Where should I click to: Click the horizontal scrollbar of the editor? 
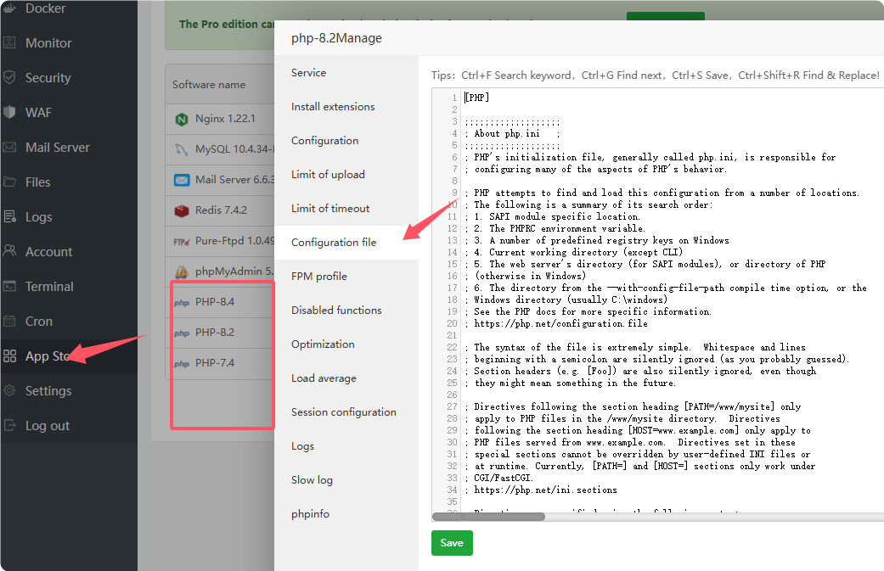(x=488, y=517)
